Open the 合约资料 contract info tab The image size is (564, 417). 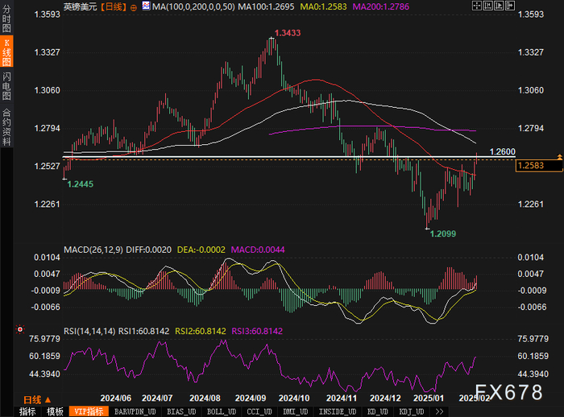click(x=6, y=127)
